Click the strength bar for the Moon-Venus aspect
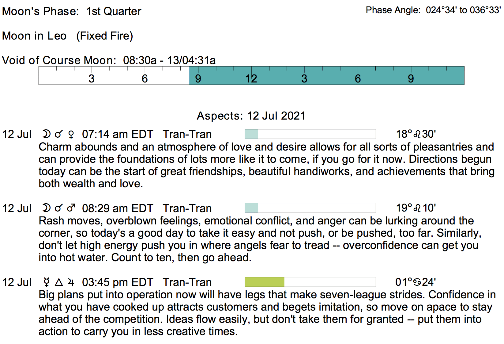Viewport: 504px width, 344px height. click(x=310, y=134)
